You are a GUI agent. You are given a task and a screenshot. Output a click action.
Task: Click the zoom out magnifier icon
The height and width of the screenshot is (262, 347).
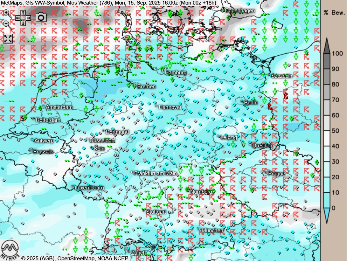click(x=7, y=24)
